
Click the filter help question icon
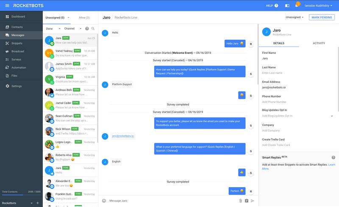tap(87, 28)
